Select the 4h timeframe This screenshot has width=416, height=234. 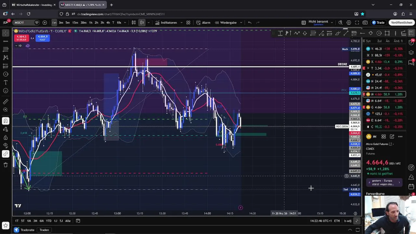(108, 23)
